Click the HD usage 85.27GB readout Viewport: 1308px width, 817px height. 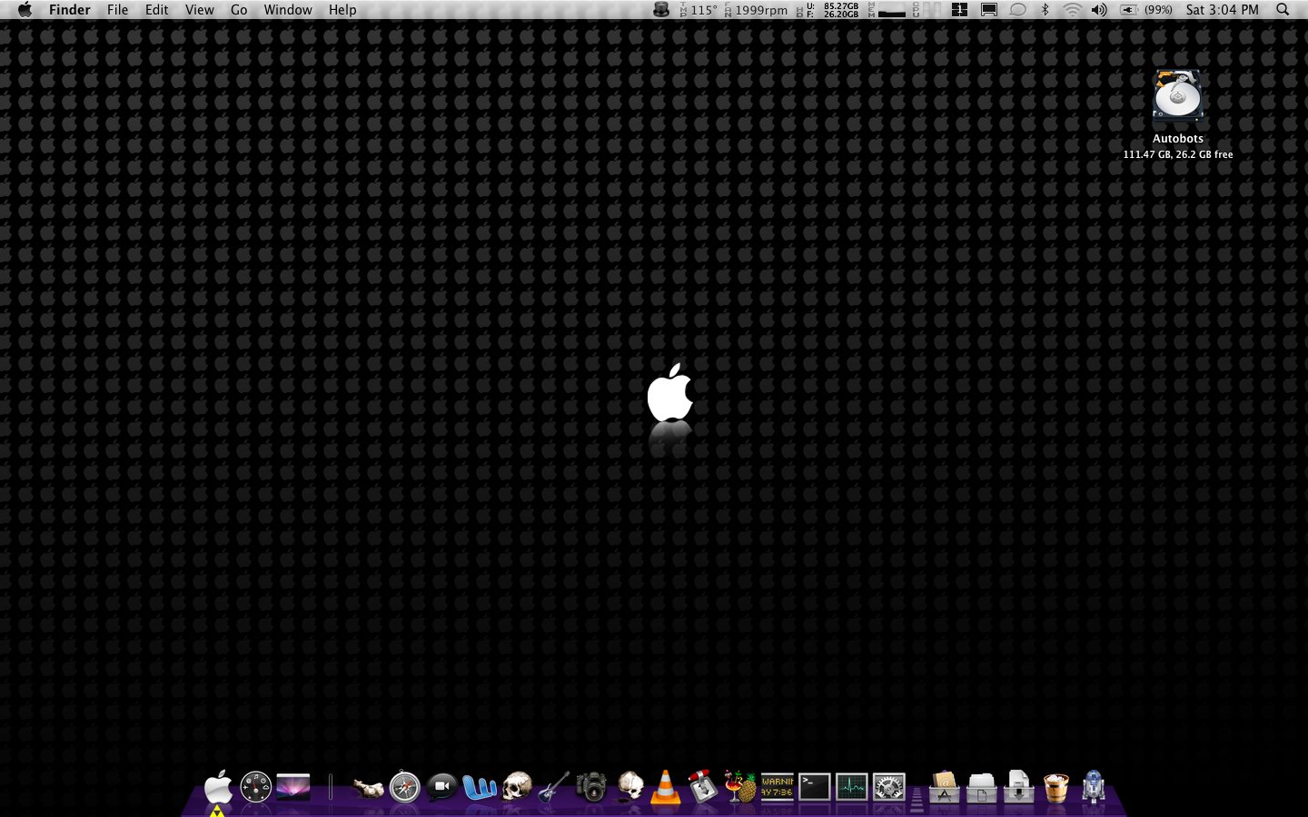coord(827,10)
